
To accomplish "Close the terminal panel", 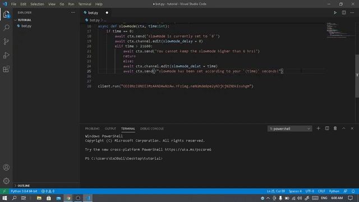I will (x=352, y=128).
